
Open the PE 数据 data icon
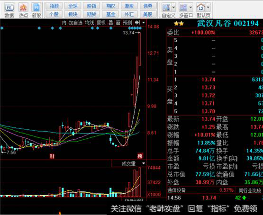coord(9,8)
